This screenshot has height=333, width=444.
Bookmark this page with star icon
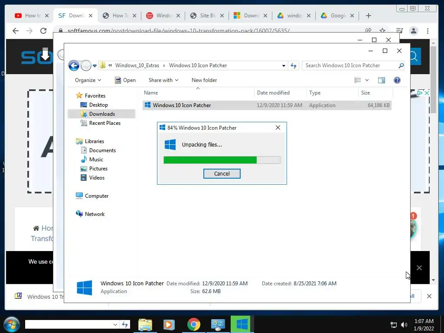click(382, 31)
